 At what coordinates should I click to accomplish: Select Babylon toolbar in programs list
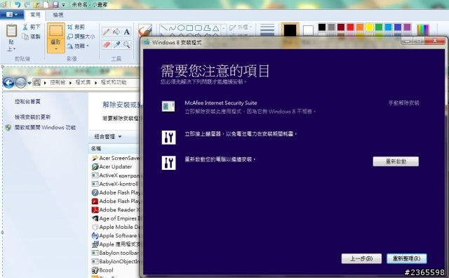click(115, 253)
